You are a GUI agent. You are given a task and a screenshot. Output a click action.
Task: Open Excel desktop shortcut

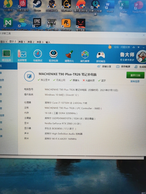[x=124, y=7]
